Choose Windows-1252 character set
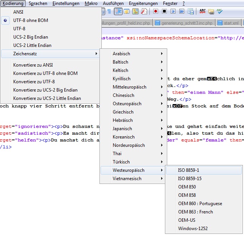This screenshot has width=244, height=235. [x=193, y=229]
